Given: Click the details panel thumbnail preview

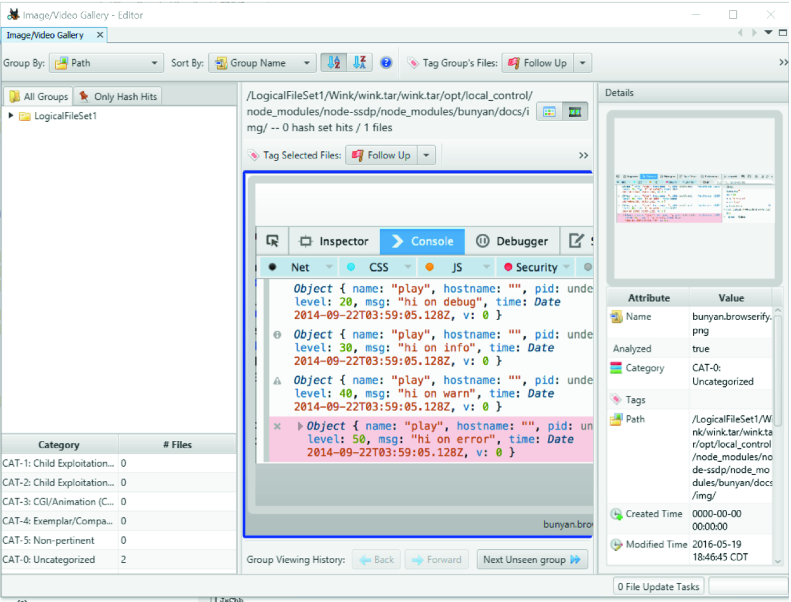Looking at the screenshot, I should (x=694, y=197).
